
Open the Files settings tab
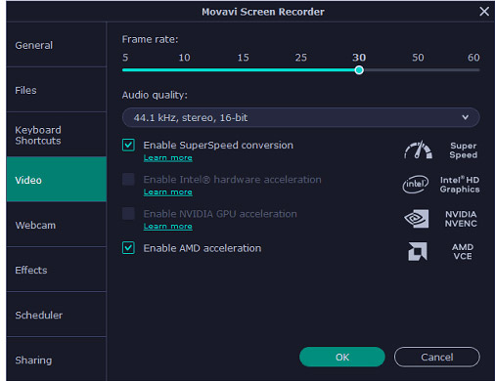tap(56, 90)
